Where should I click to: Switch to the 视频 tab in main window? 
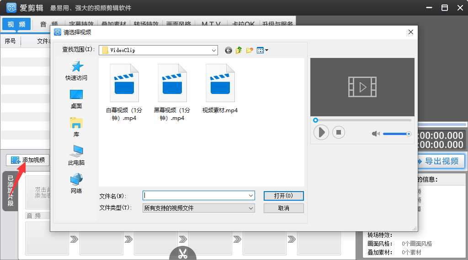[17, 24]
